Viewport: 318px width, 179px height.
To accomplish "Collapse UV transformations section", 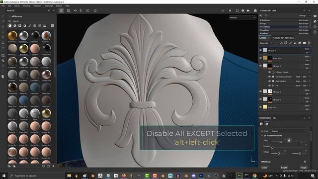I will pyautogui.click(x=262, y=136).
